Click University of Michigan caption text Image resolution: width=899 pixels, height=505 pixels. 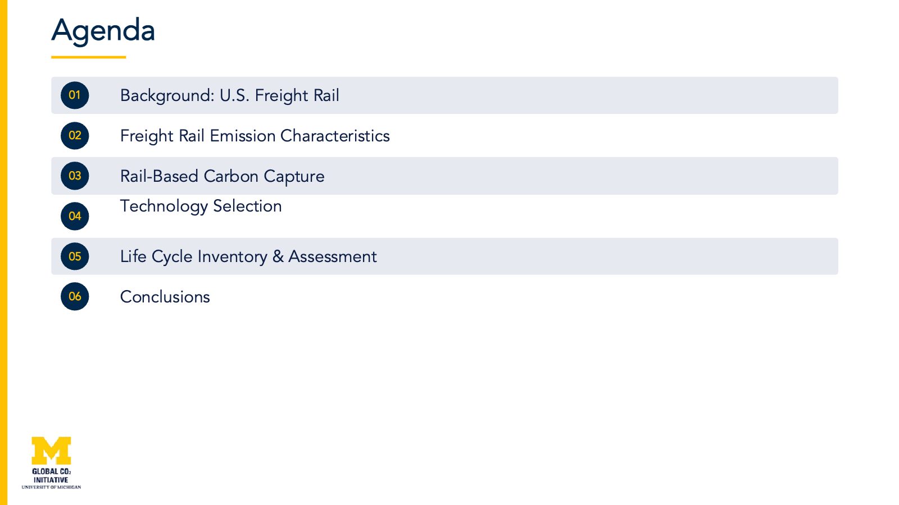(51, 487)
